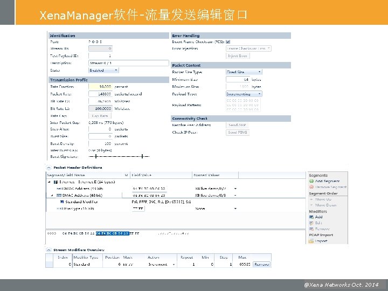Select the Standard Modifier tree row
Viewport: 388px width, 291px height.
click(x=176, y=202)
